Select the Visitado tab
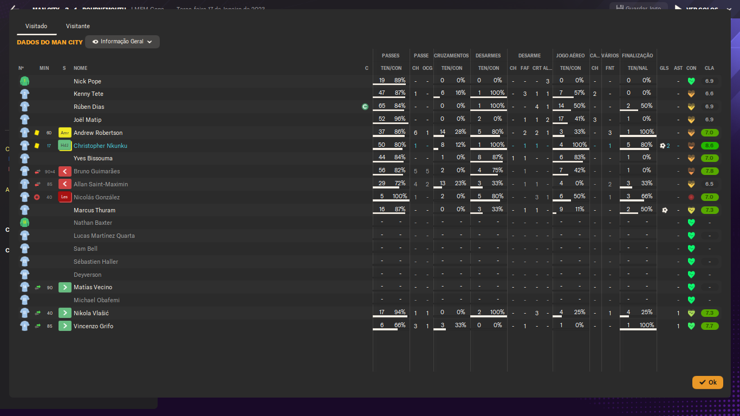Screen dimensions: 740x416 [x=36, y=26]
